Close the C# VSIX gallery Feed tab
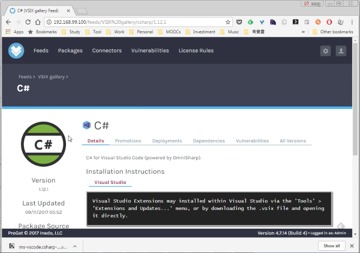 (x=68, y=11)
